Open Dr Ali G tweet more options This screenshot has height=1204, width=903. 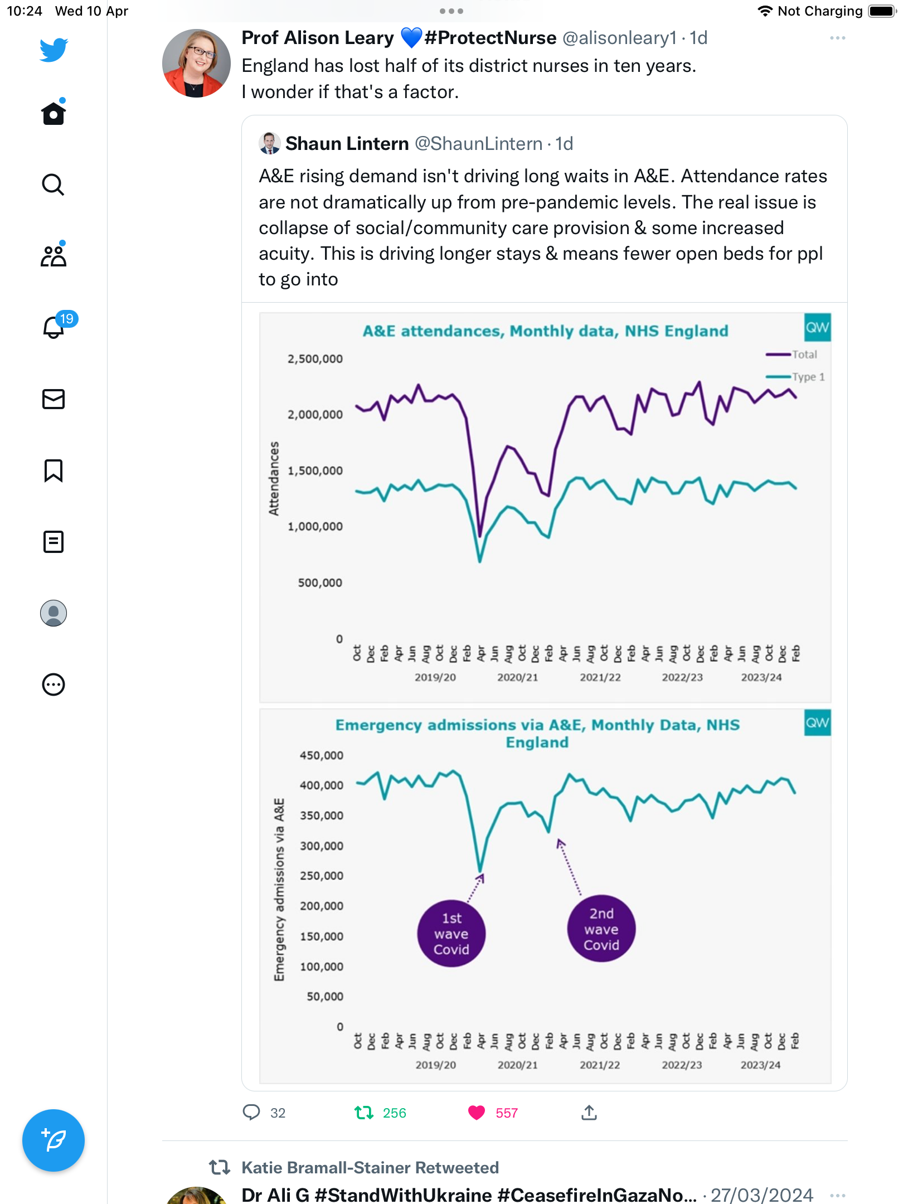[837, 1195]
